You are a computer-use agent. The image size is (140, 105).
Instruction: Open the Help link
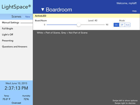(134, 11)
